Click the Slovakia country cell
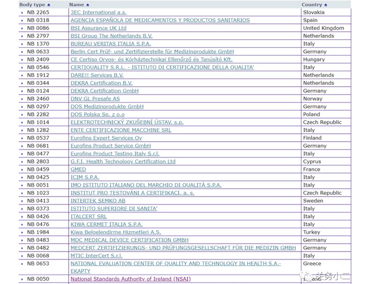This screenshot has height=284, width=367. 326,13
